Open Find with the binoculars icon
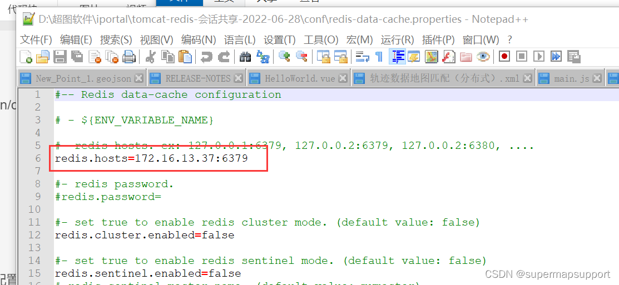619x285 pixels. (245, 57)
